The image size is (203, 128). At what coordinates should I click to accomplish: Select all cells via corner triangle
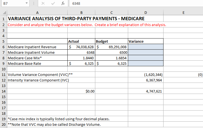tap(4, 12)
